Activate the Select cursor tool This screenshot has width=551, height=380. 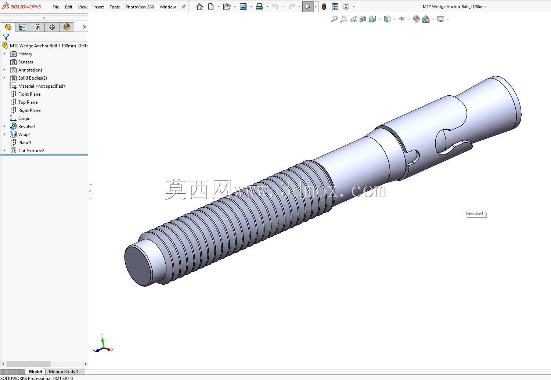(308, 7)
